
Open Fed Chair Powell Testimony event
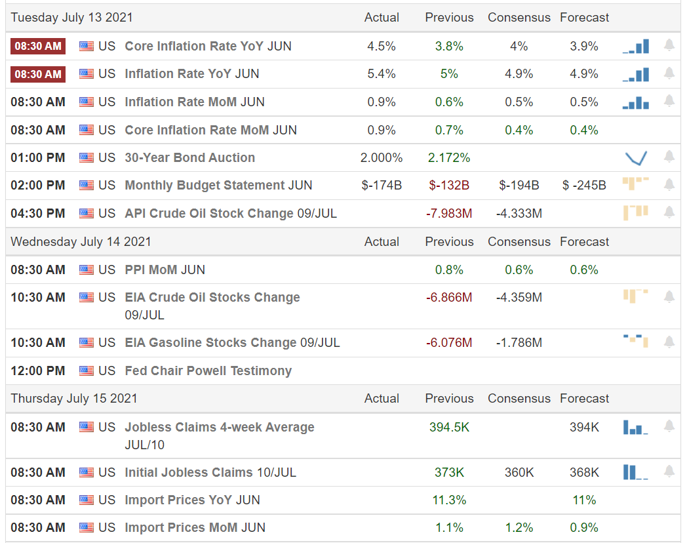pos(208,371)
